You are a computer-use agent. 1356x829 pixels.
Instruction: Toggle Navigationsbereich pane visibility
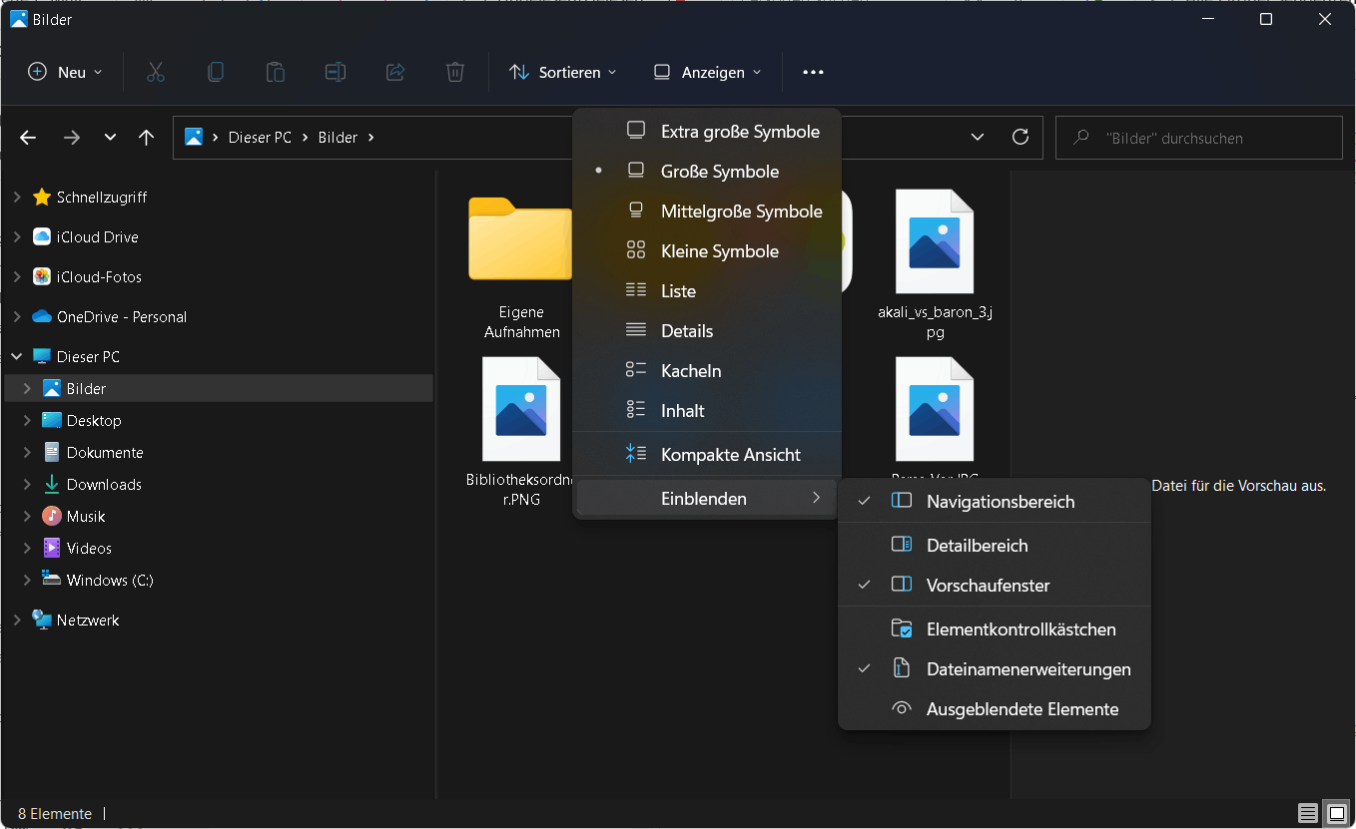(995, 502)
